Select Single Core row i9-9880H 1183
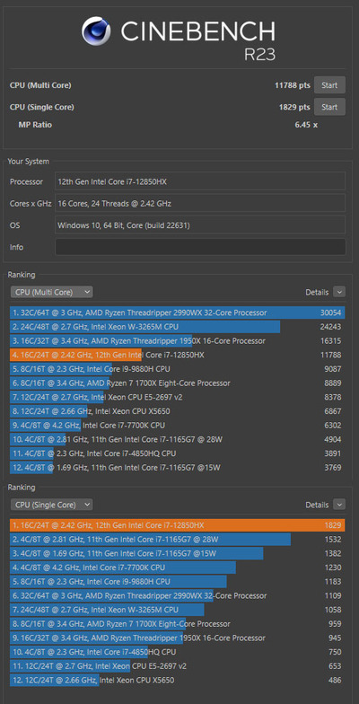Viewport: 359px width, 704px height. click(178, 582)
